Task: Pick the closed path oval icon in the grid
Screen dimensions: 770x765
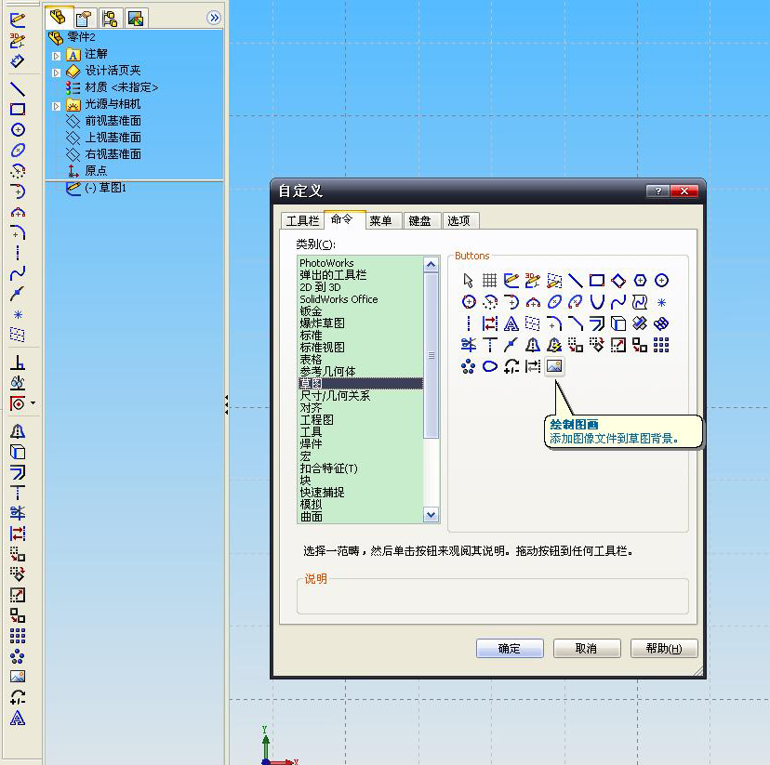Action: (489, 366)
